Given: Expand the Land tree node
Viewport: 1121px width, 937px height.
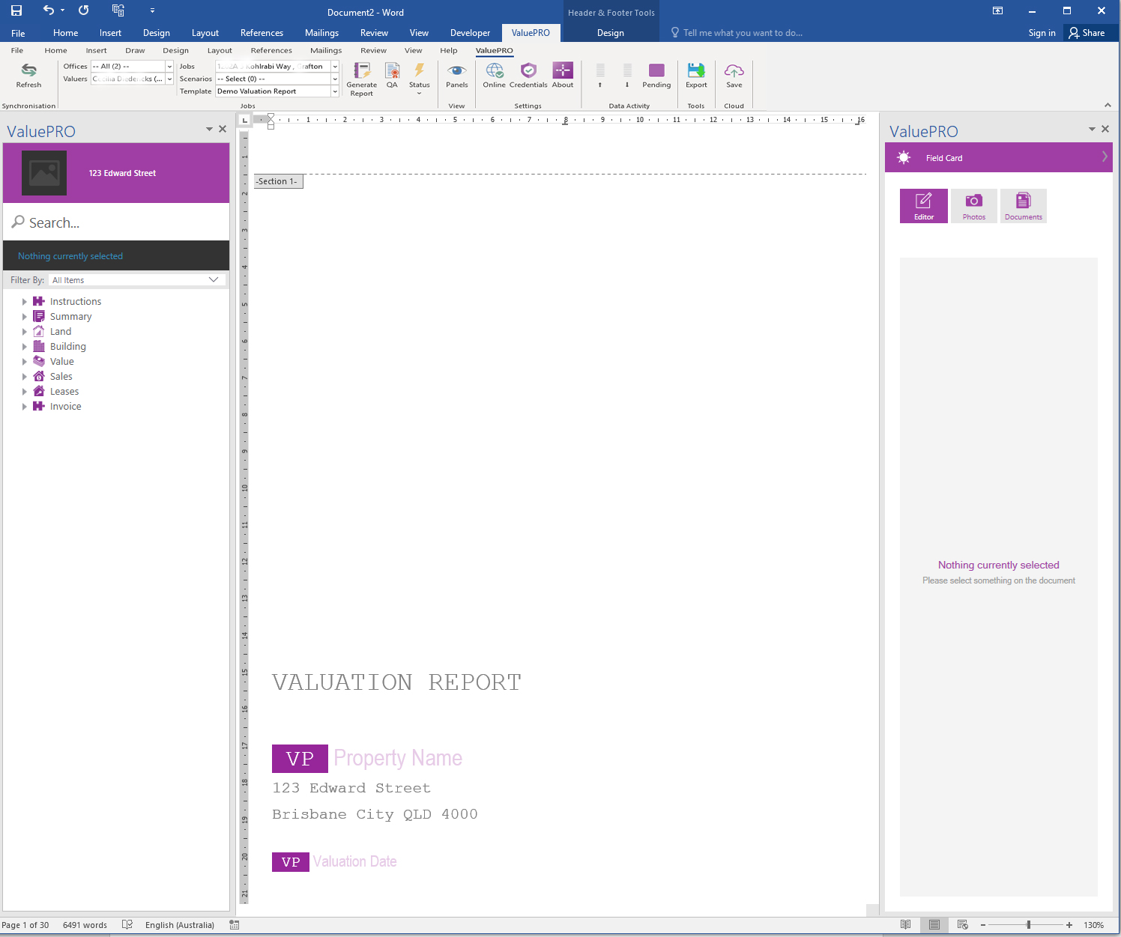Looking at the screenshot, I should [x=24, y=332].
